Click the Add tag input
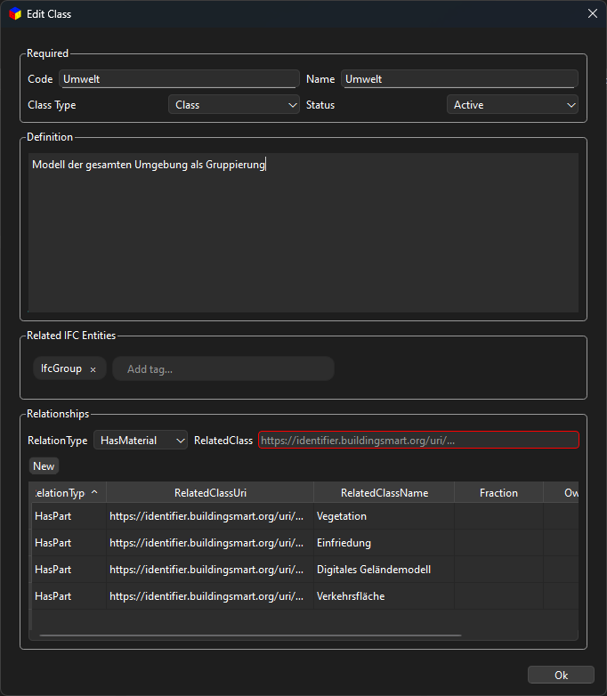The height and width of the screenshot is (696, 607). pyautogui.click(x=223, y=369)
